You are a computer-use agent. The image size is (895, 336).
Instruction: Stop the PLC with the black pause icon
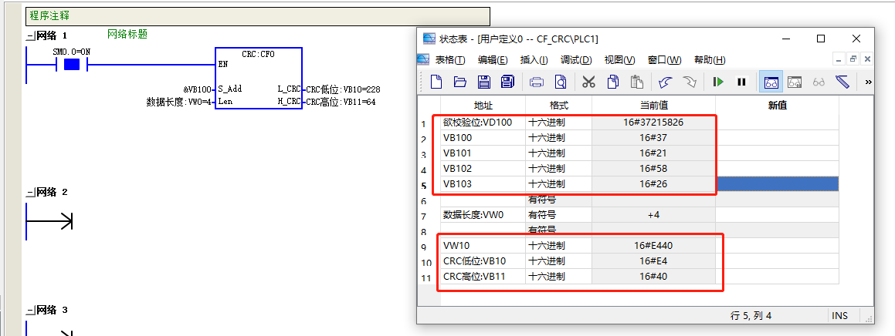[741, 82]
